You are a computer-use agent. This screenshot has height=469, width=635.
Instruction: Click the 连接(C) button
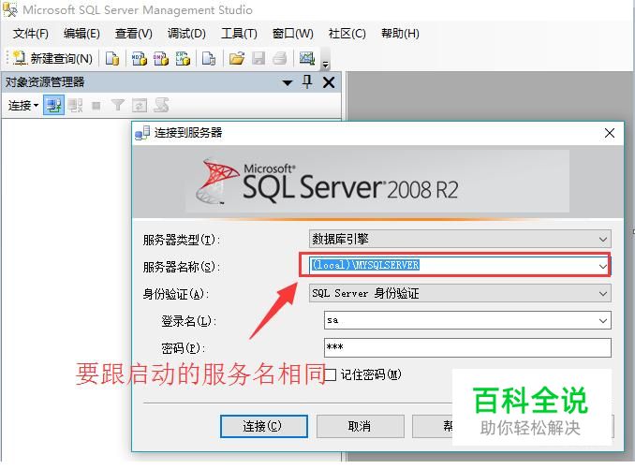[x=263, y=426]
